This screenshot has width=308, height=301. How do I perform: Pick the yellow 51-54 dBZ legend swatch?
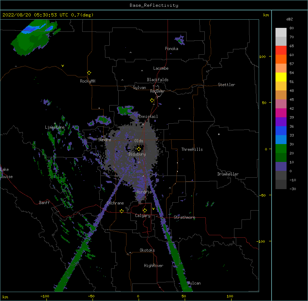pyautogui.click(x=281, y=77)
